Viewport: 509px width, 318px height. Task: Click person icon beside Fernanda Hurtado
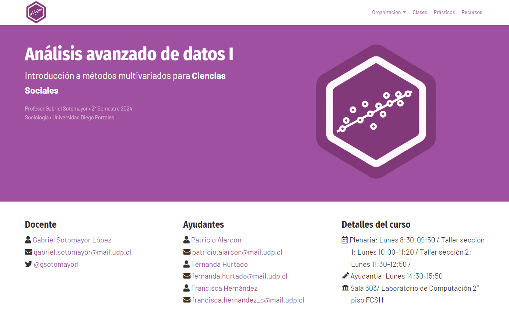click(x=186, y=264)
